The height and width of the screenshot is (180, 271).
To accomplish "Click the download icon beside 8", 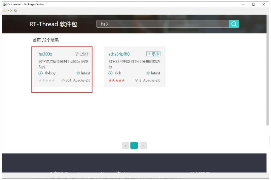I will (x=137, y=80).
